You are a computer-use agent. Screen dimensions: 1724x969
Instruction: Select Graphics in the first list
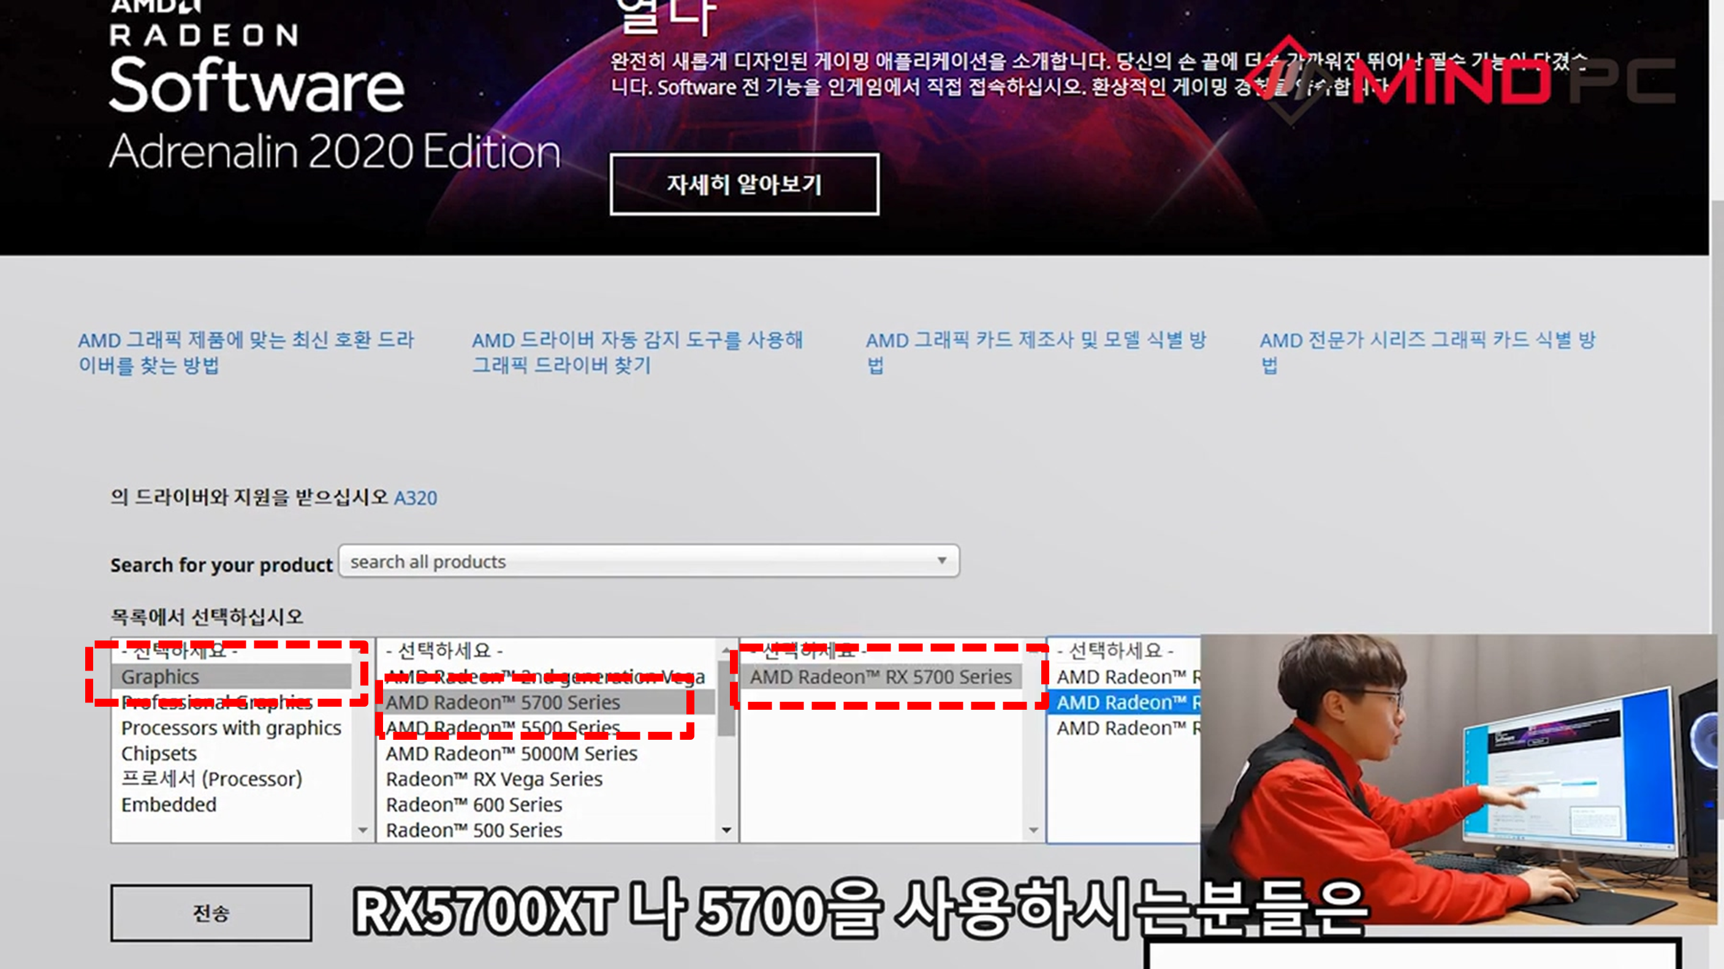(x=161, y=677)
